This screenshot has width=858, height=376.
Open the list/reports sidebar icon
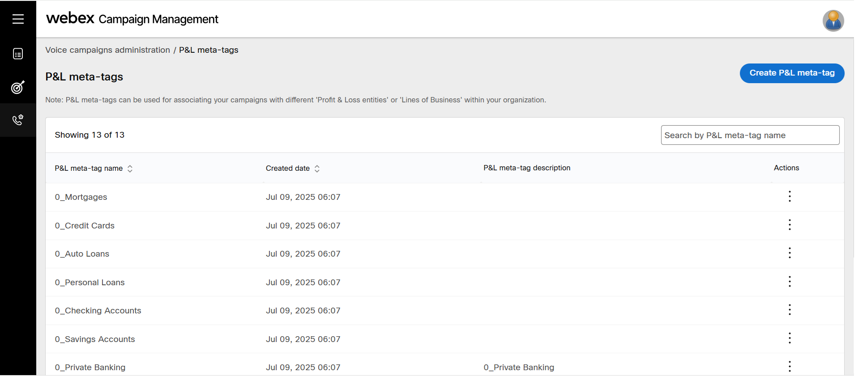(18, 54)
